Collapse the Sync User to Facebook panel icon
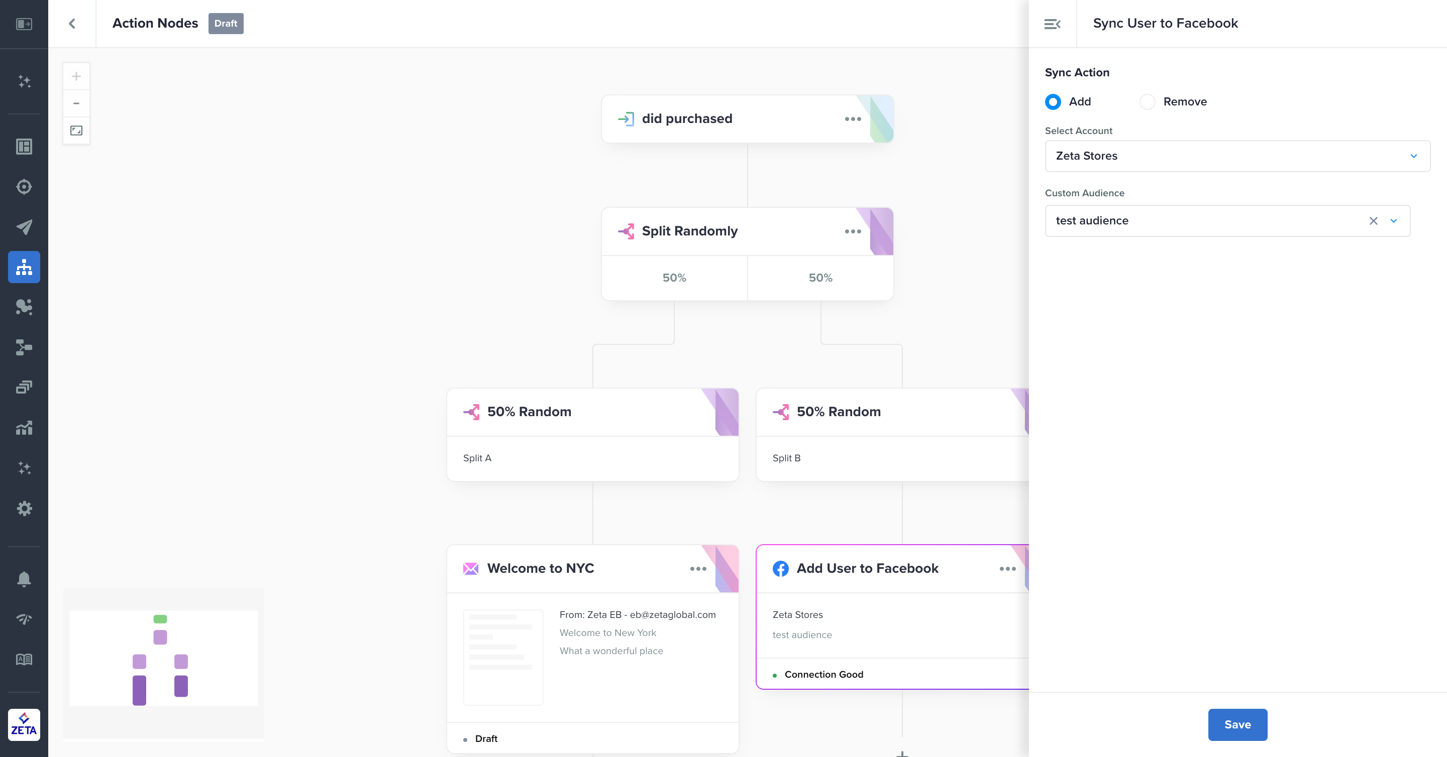The height and width of the screenshot is (757, 1447). coord(1052,24)
